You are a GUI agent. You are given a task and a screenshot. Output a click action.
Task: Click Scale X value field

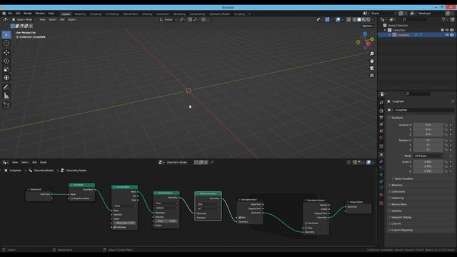click(428, 162)
